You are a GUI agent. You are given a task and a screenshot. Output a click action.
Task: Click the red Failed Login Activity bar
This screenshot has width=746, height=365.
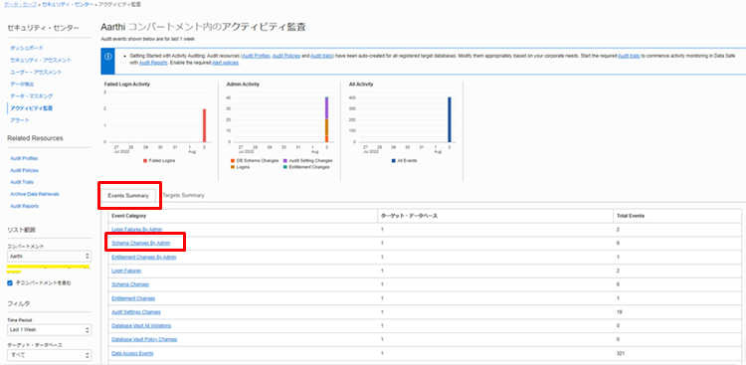204,125
